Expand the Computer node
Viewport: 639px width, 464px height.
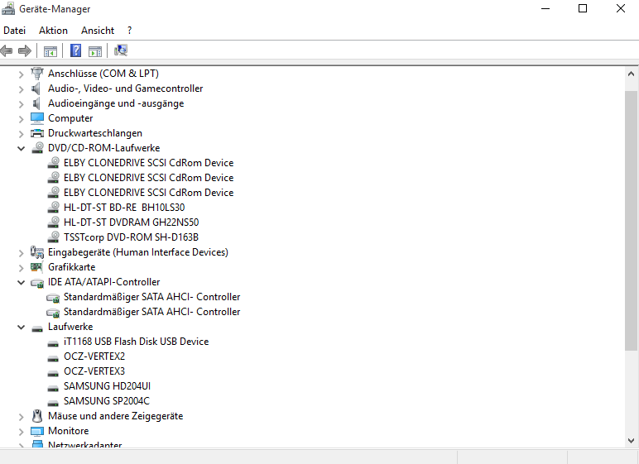22,118
